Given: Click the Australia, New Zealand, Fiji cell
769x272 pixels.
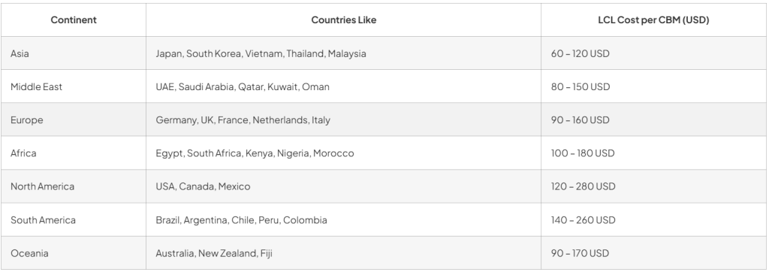Looking at the screenshot, I should pos(343,253).
